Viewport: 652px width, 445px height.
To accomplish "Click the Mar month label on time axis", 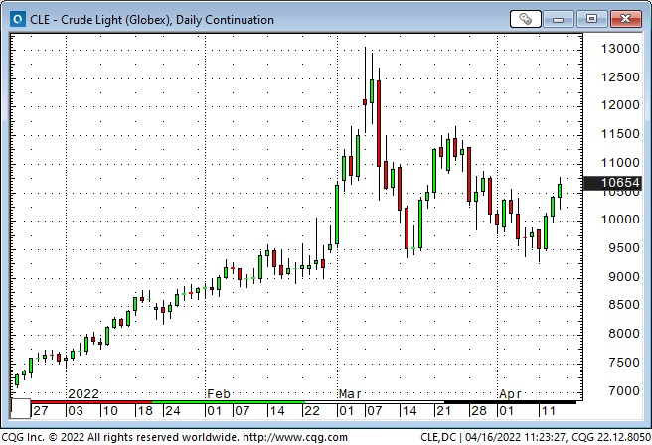I will [x=350, y=394].
